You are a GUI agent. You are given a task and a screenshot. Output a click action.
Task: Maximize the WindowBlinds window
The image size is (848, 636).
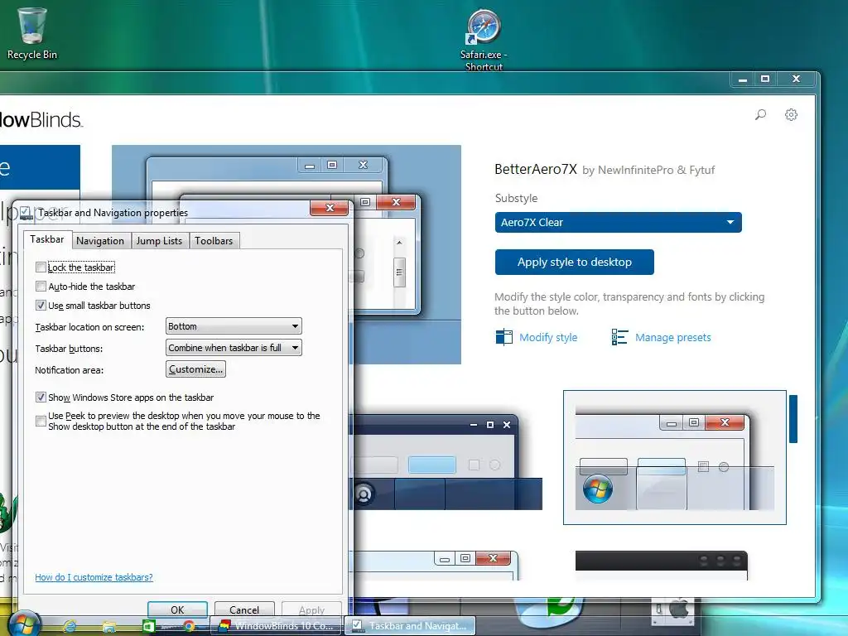pos(764,79)
